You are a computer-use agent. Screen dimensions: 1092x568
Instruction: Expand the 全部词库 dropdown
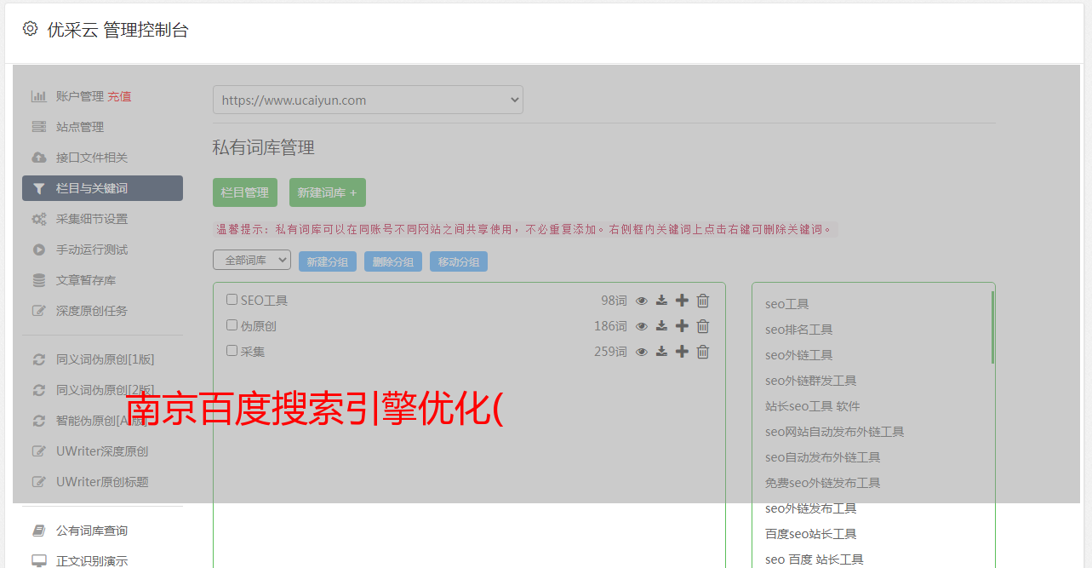coord(252,261)
